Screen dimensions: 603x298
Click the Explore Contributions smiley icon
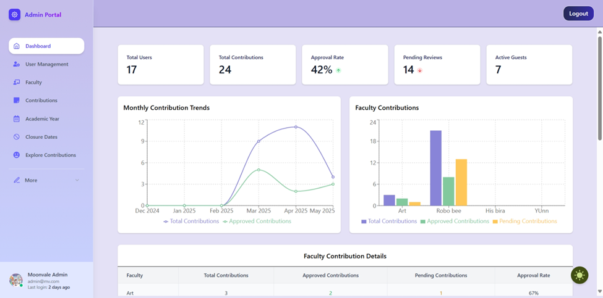click(17, 155)
